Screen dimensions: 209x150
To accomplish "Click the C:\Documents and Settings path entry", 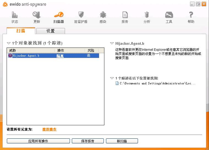I will 158,83.
